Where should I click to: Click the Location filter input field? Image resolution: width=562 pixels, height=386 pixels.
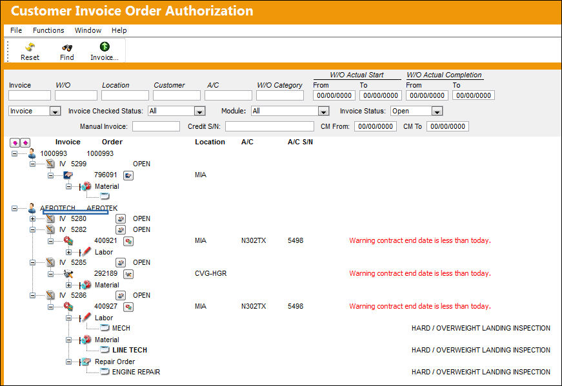click(125, 95)
